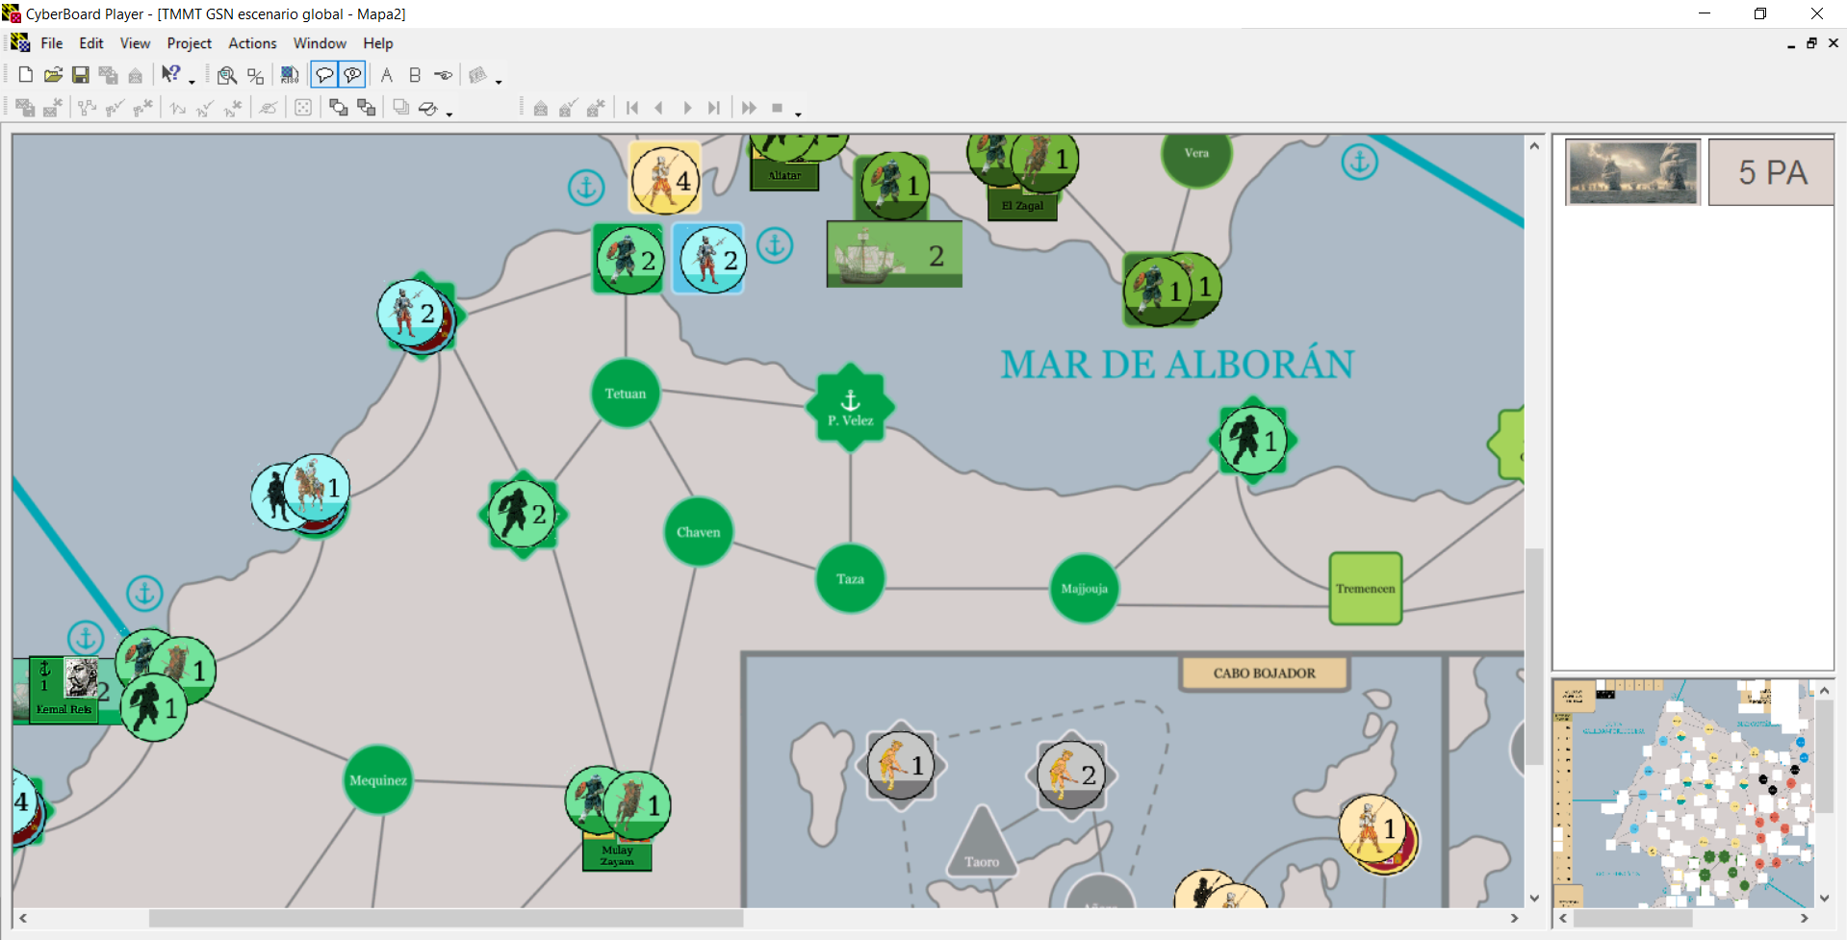Select the letter A toolbar icon
The image size is (1847, 940).
coord(387,75)
